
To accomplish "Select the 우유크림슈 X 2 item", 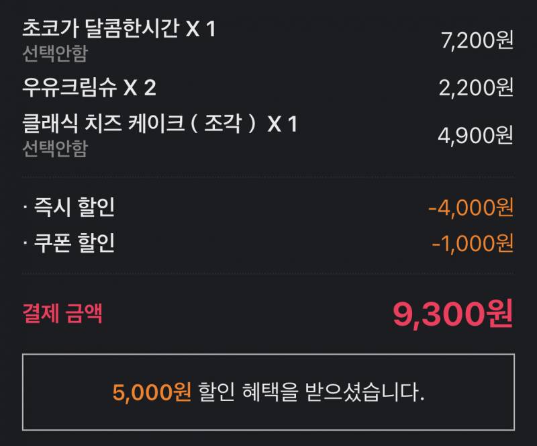I will [89, 87].
